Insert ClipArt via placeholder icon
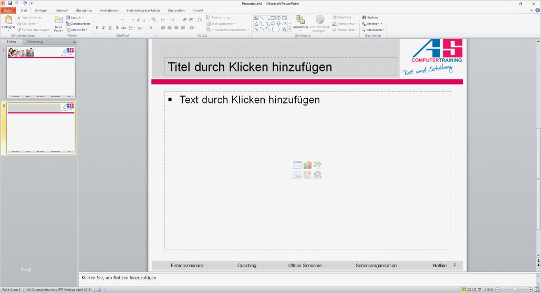Image resolution: width=541 pixels, height=293 pixels. coord(307,175)
